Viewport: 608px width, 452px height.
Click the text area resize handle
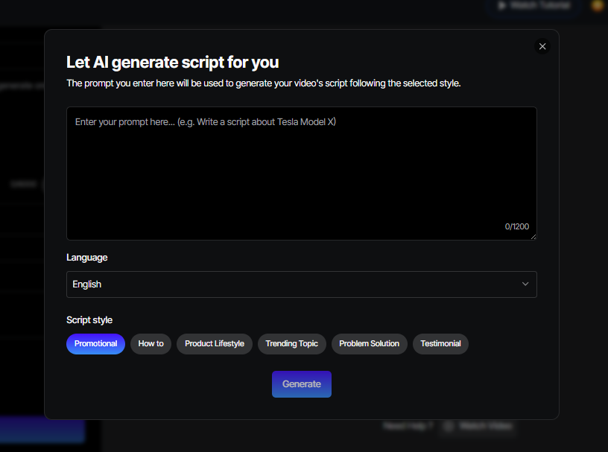point(533,237)
